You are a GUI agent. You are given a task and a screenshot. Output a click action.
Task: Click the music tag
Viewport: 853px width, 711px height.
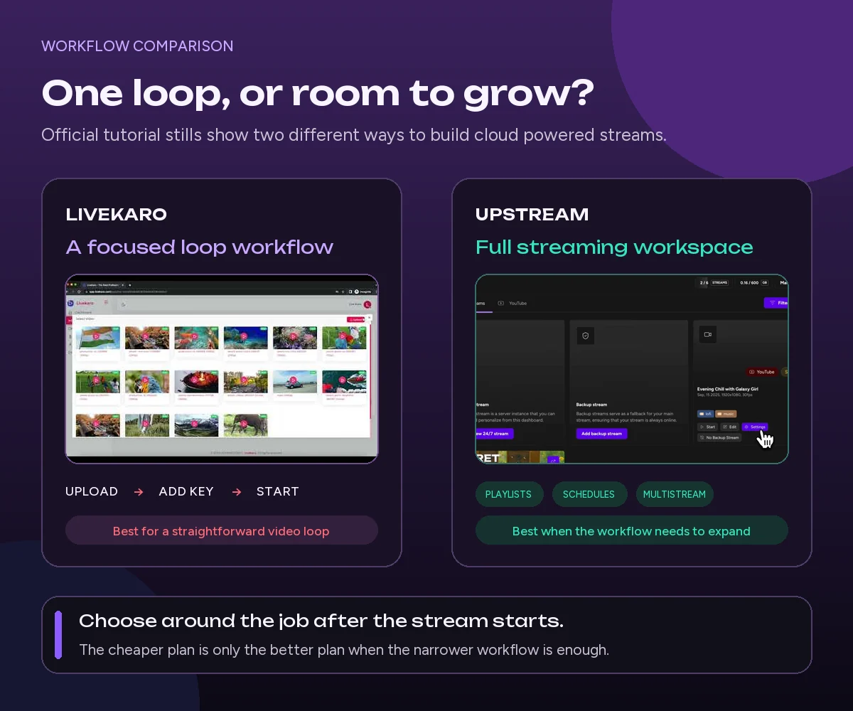click(x=726, y=414)
